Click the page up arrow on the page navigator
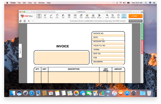The image size is (161, 104). pyautogui.click(x=20, y=45)
